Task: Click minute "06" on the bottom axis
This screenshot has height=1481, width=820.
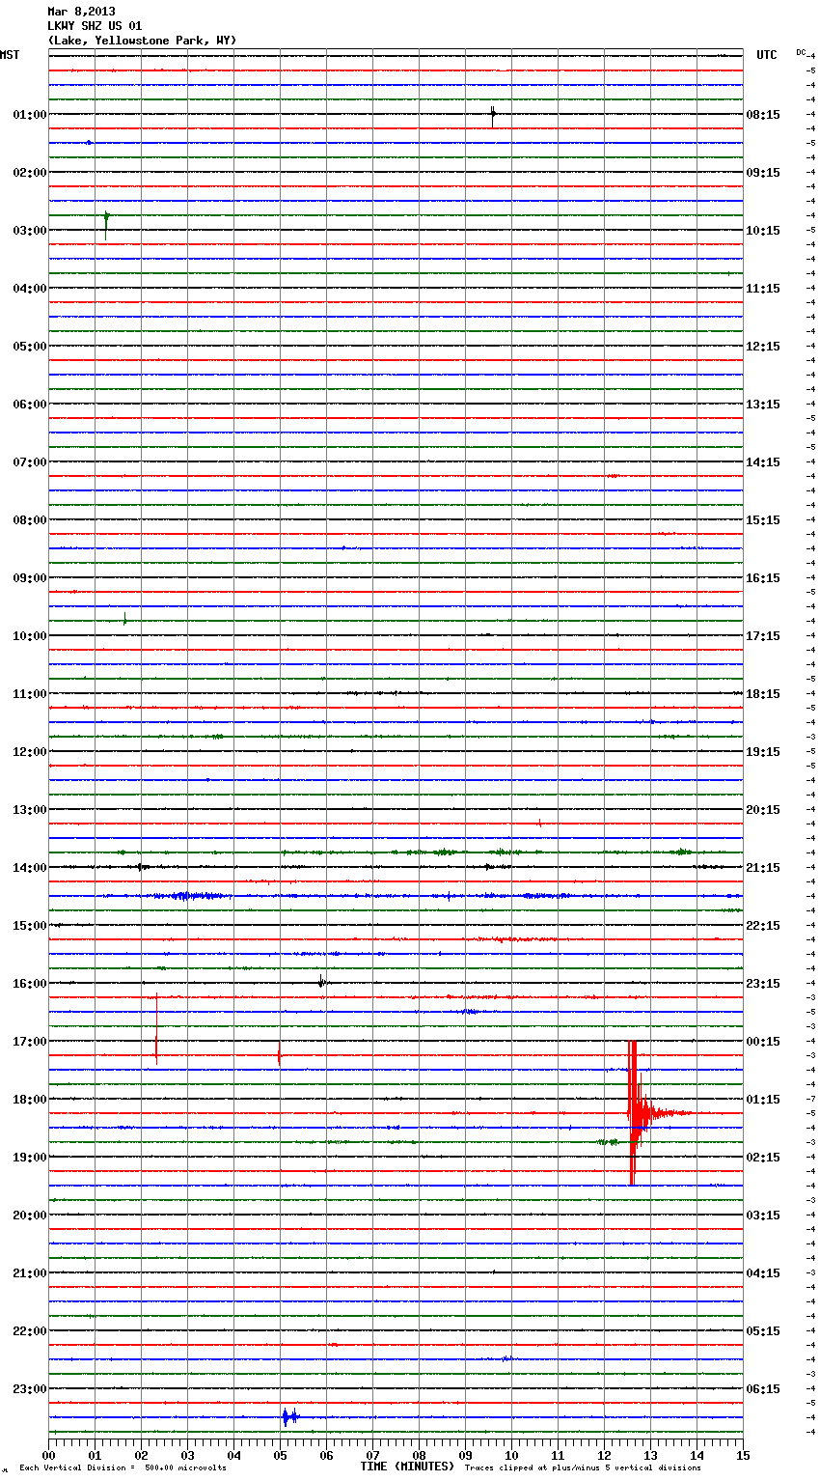Action: click(x=326, y=1456)
